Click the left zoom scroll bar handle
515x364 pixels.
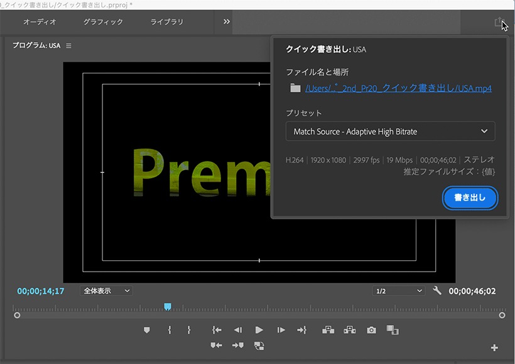coord(17,316)
